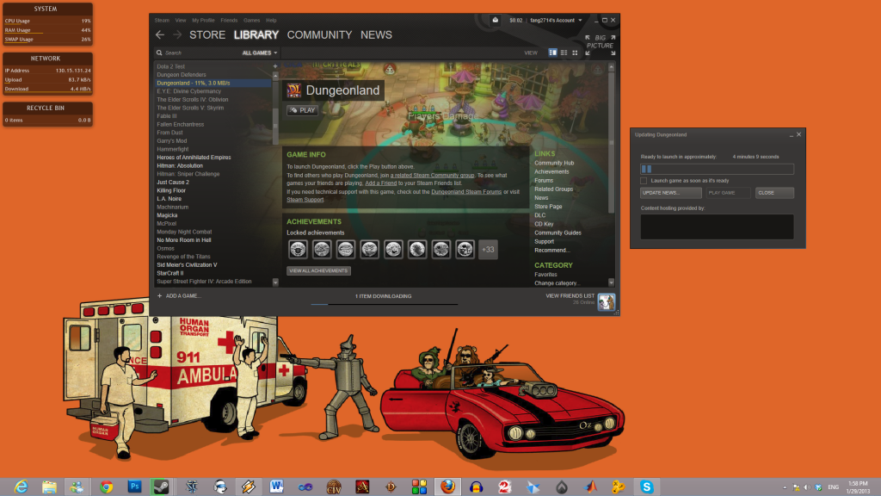881x496 pixels.
Task: Open Photoshop from the taskbar
Action: tap(134, 487)
